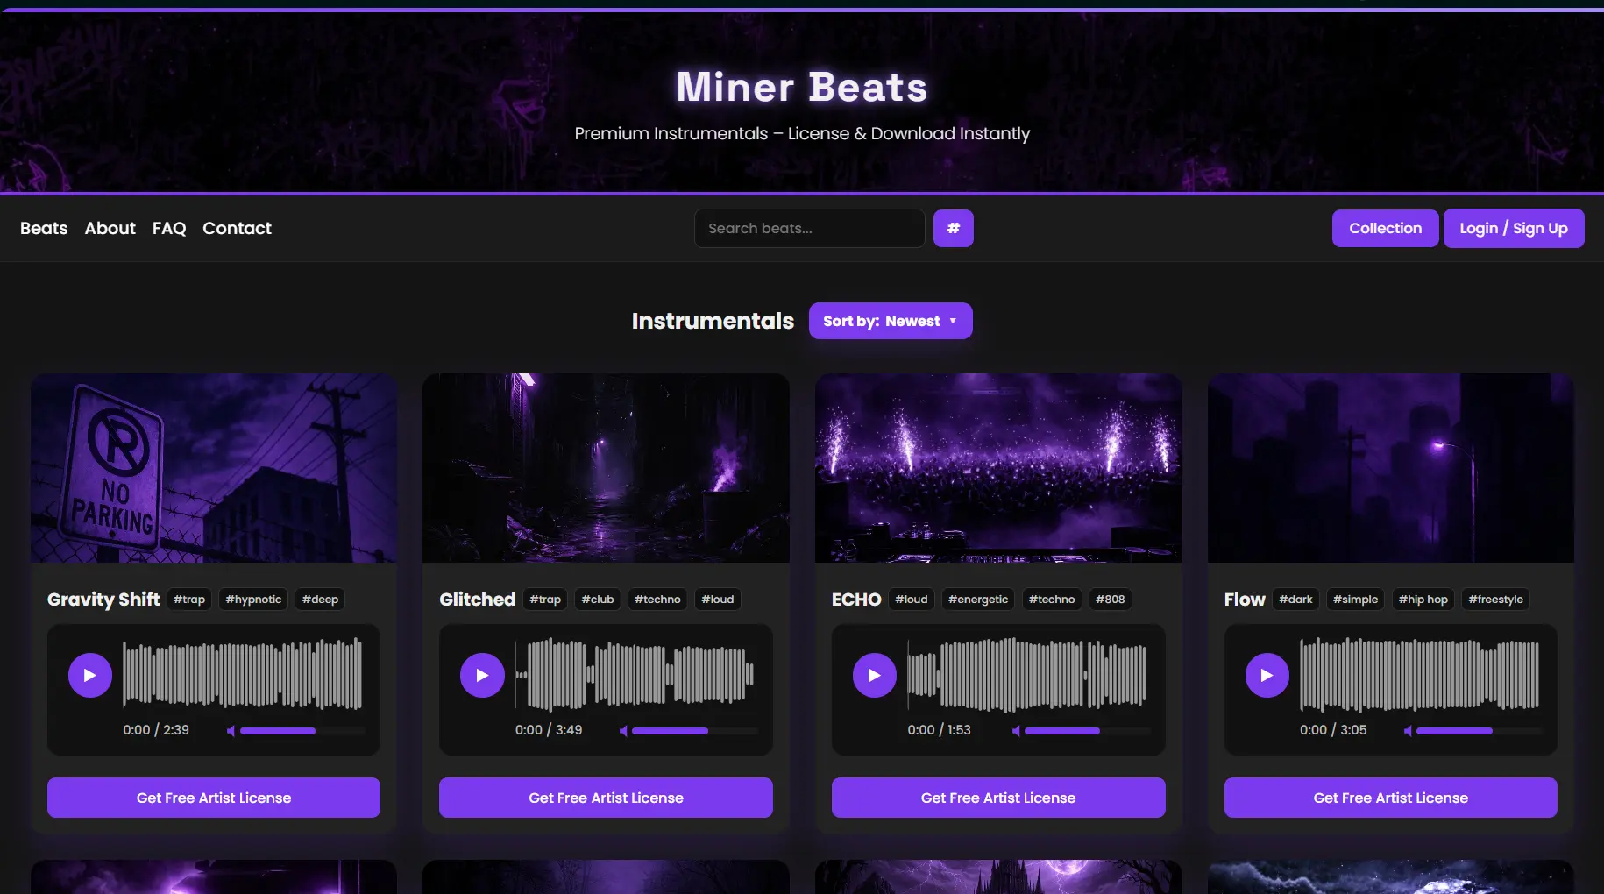Go to the FAQ page

(x=169, y=228)
